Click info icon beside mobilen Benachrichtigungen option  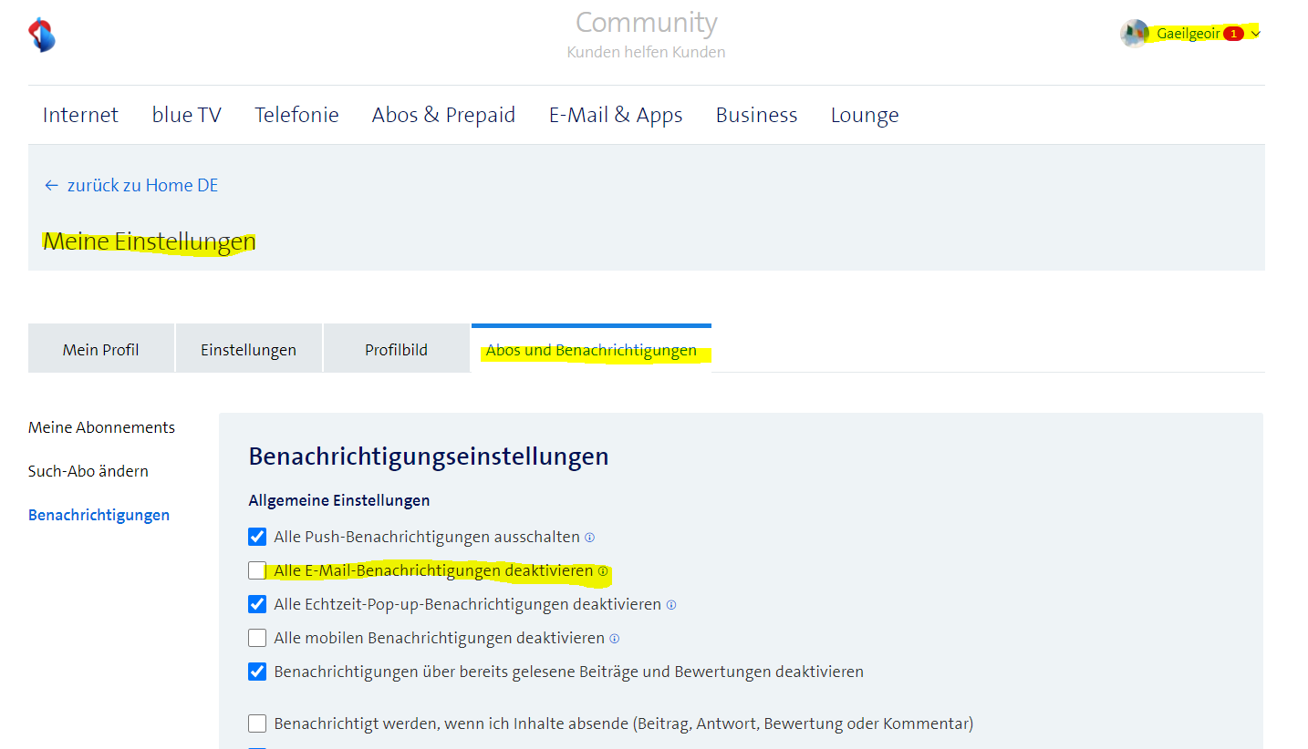(615, 639)
